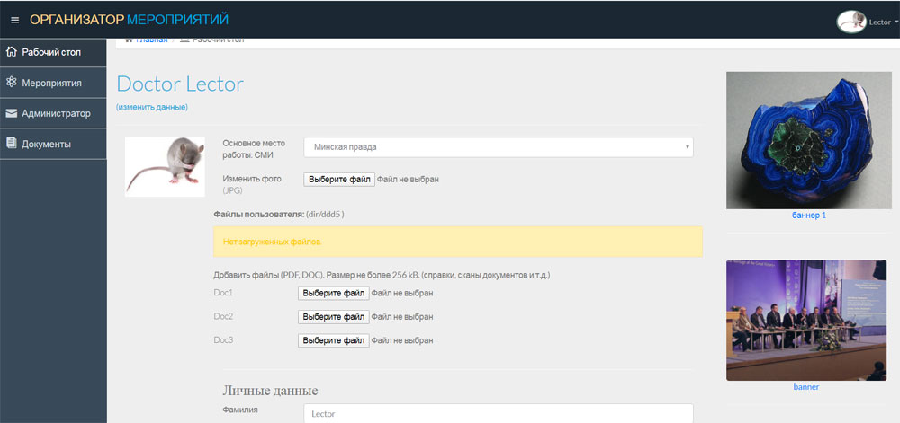Click the изменить данные link

[152, 107]
